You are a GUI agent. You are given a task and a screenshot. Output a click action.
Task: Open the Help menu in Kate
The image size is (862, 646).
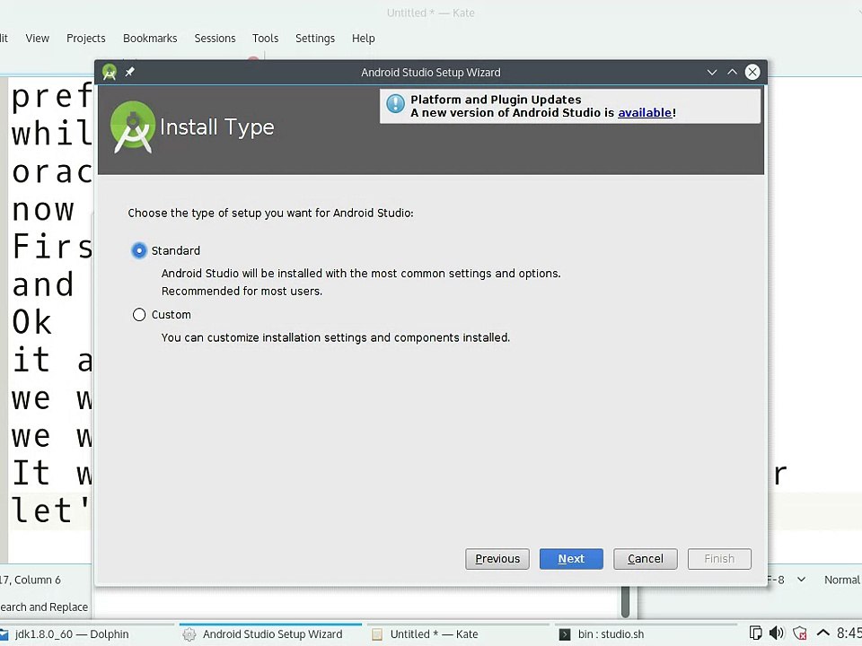click(x=364, y=39)
